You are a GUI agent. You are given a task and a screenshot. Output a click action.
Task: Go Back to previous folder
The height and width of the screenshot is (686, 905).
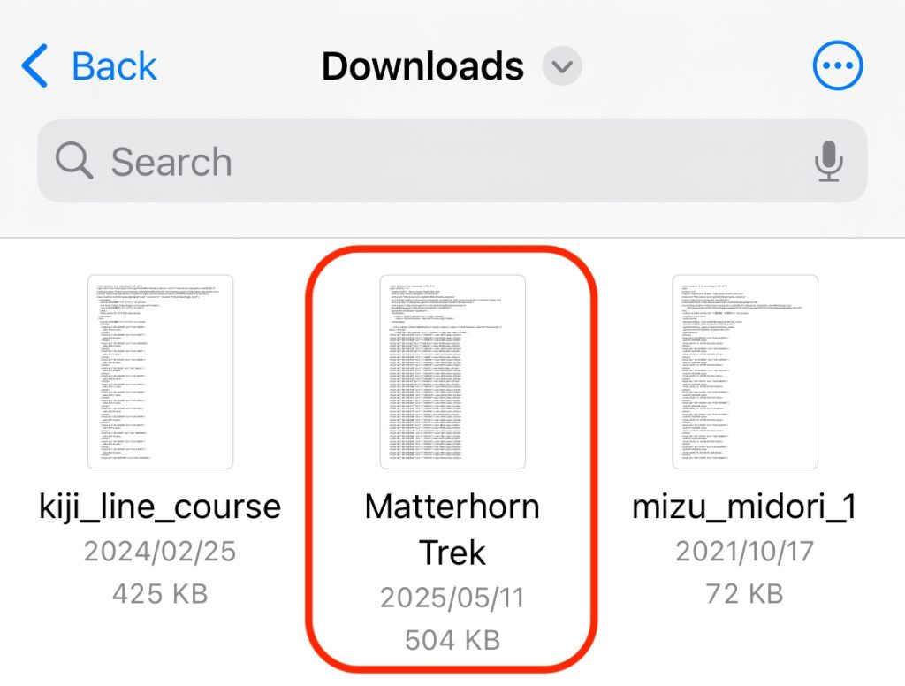tap(89, 65)
